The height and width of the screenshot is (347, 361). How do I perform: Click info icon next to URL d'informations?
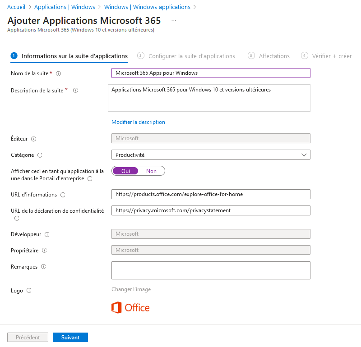(x=63, y=195)
